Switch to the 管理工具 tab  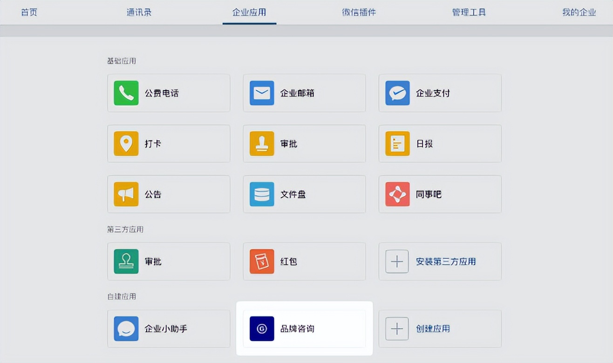point(469,12)
